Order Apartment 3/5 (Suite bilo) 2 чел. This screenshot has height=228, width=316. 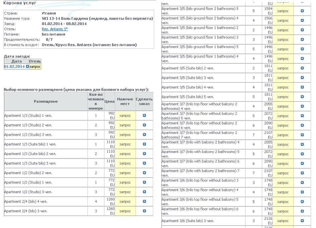[302, 68]
